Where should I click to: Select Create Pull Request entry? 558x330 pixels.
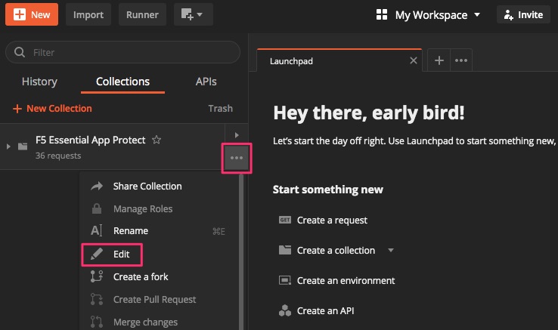point(154,300)
